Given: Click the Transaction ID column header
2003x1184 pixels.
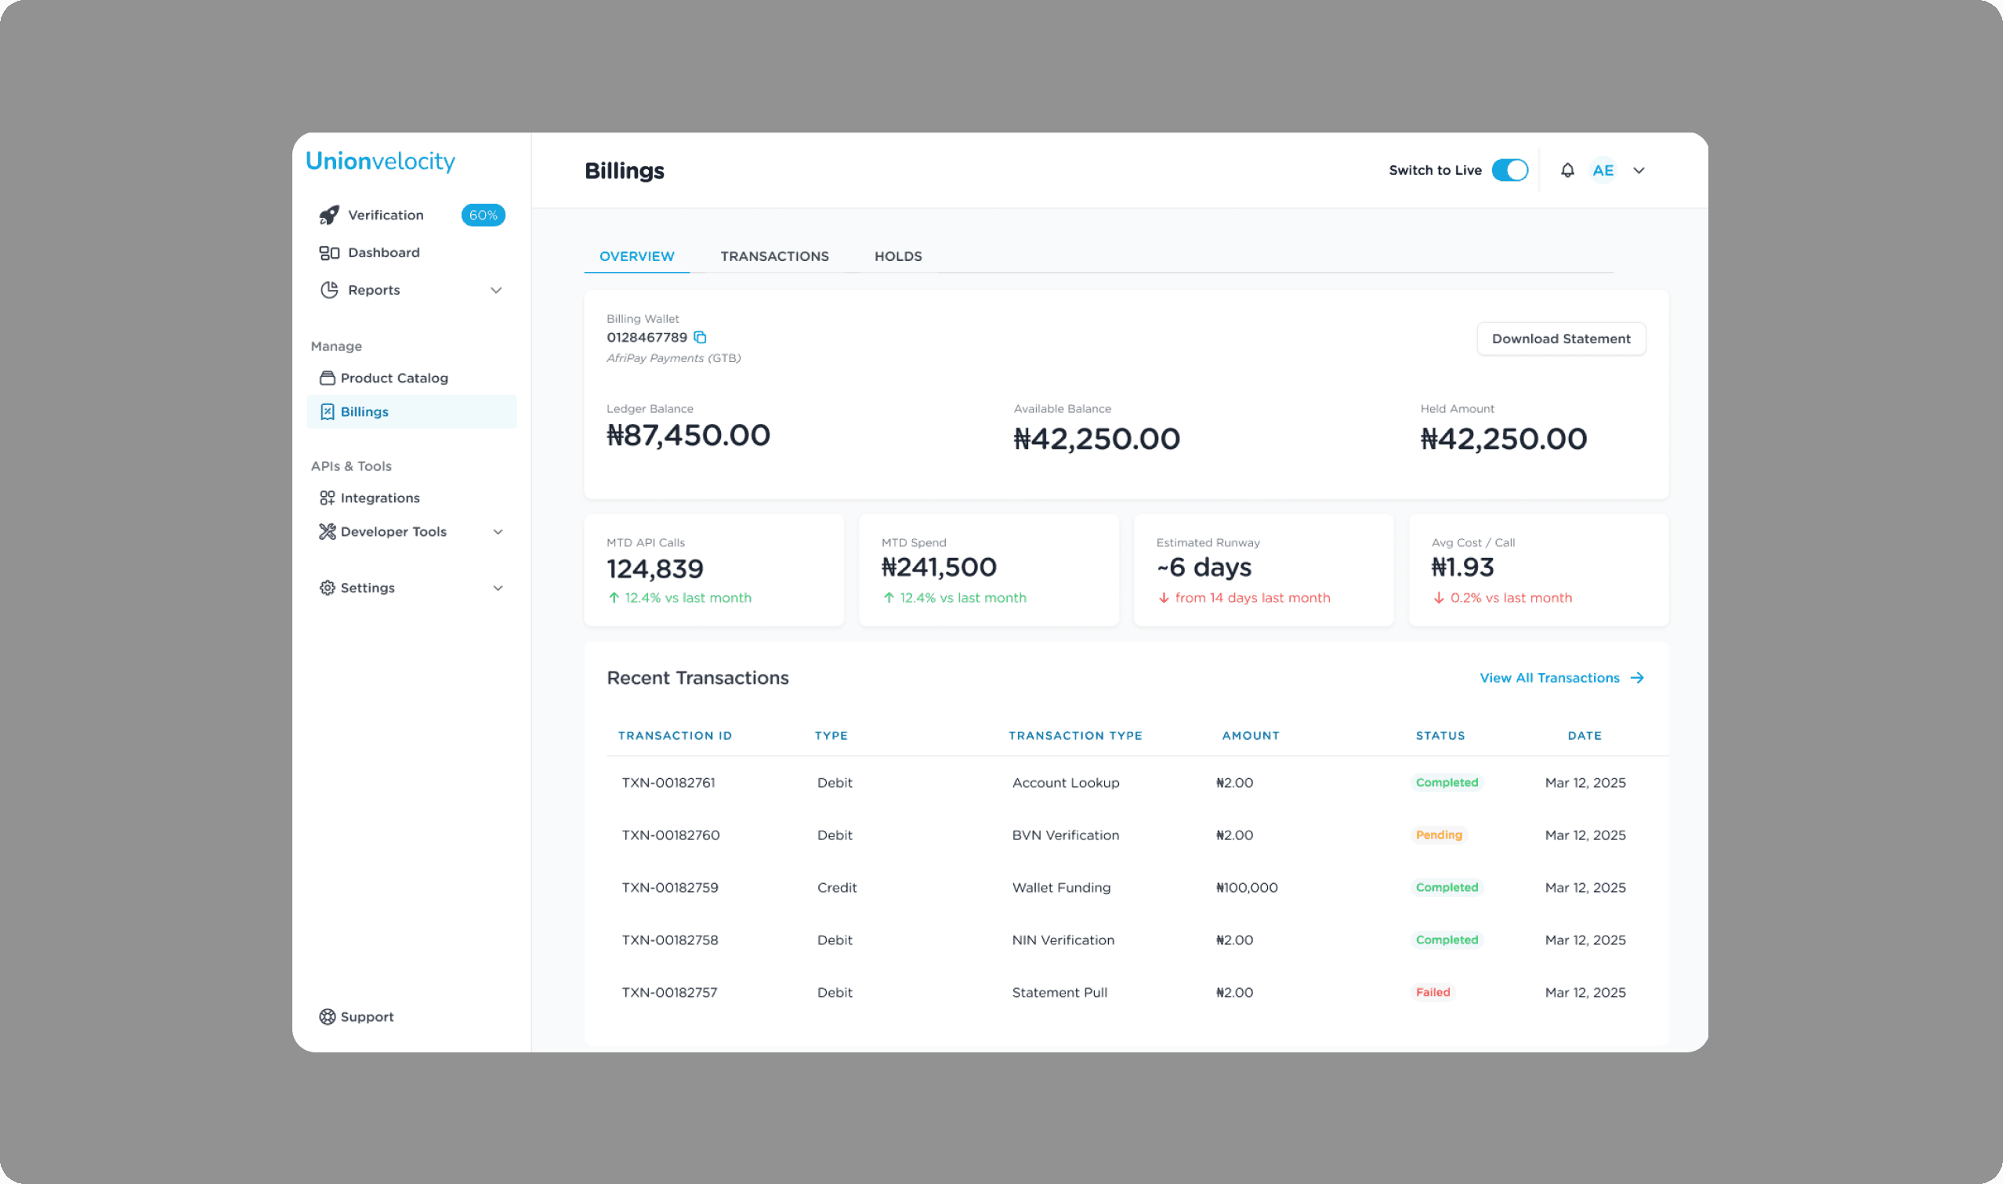Looking at the screenshot, I should (x=675, y=736).
